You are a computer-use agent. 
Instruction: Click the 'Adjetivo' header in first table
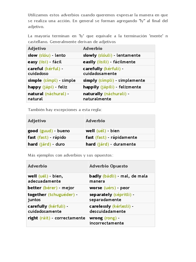click(37, 48)
